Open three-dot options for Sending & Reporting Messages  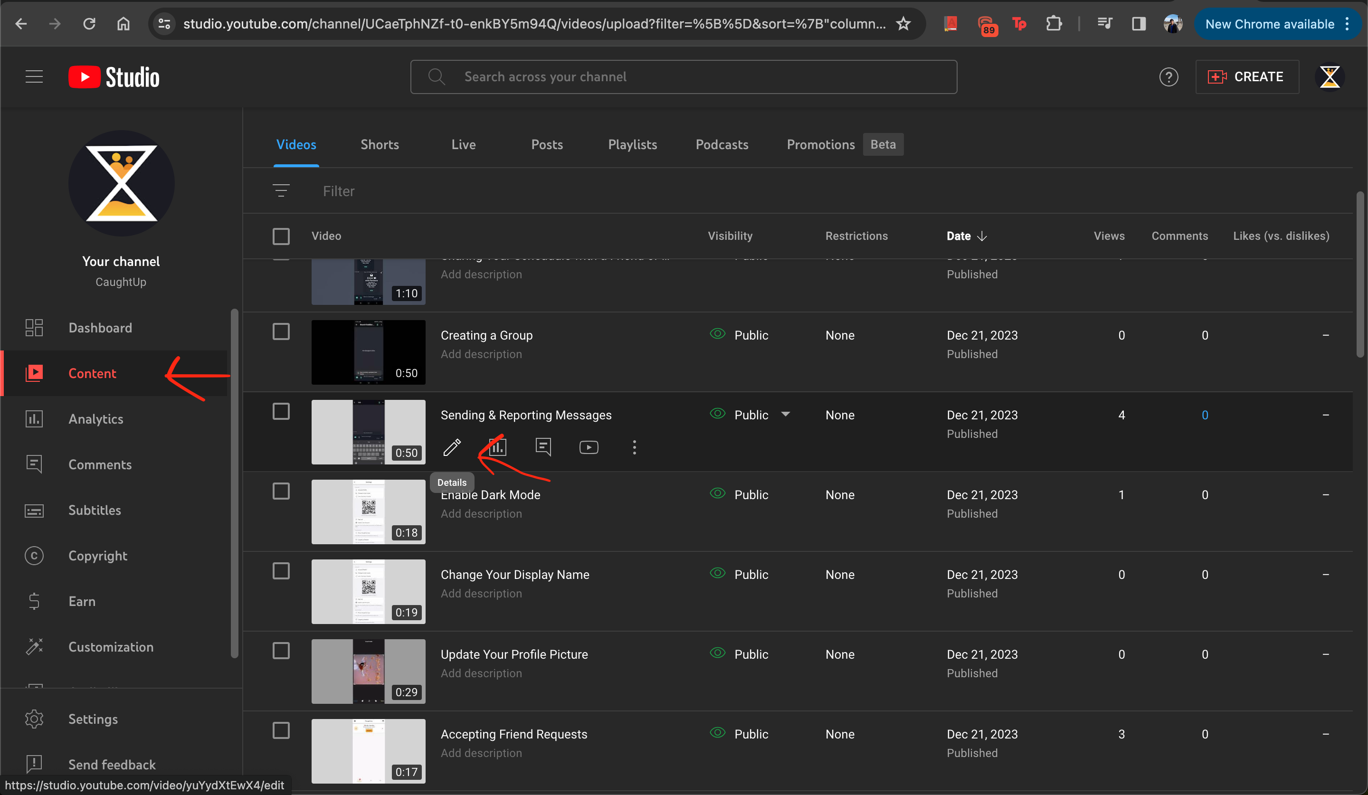[x=634, y=447]
